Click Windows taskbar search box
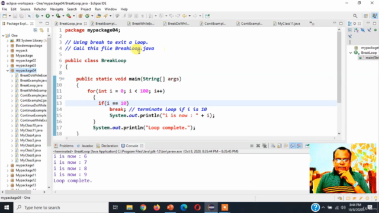 (61, 208)
